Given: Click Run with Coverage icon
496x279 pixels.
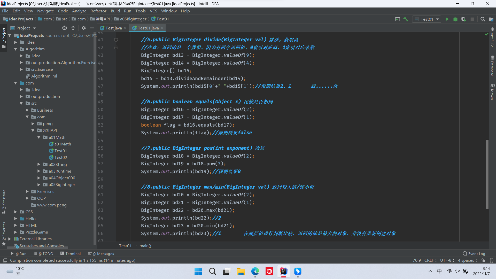Looking at the screenshot, I should point(463,19).
